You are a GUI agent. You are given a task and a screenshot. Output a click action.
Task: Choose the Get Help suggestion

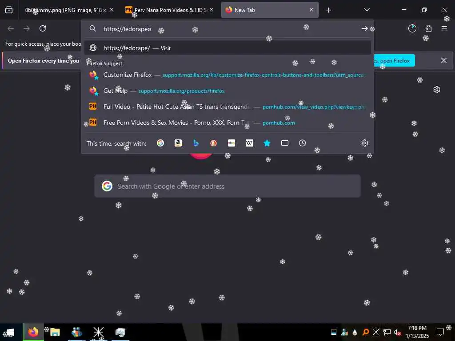click(x=227, y=91)
